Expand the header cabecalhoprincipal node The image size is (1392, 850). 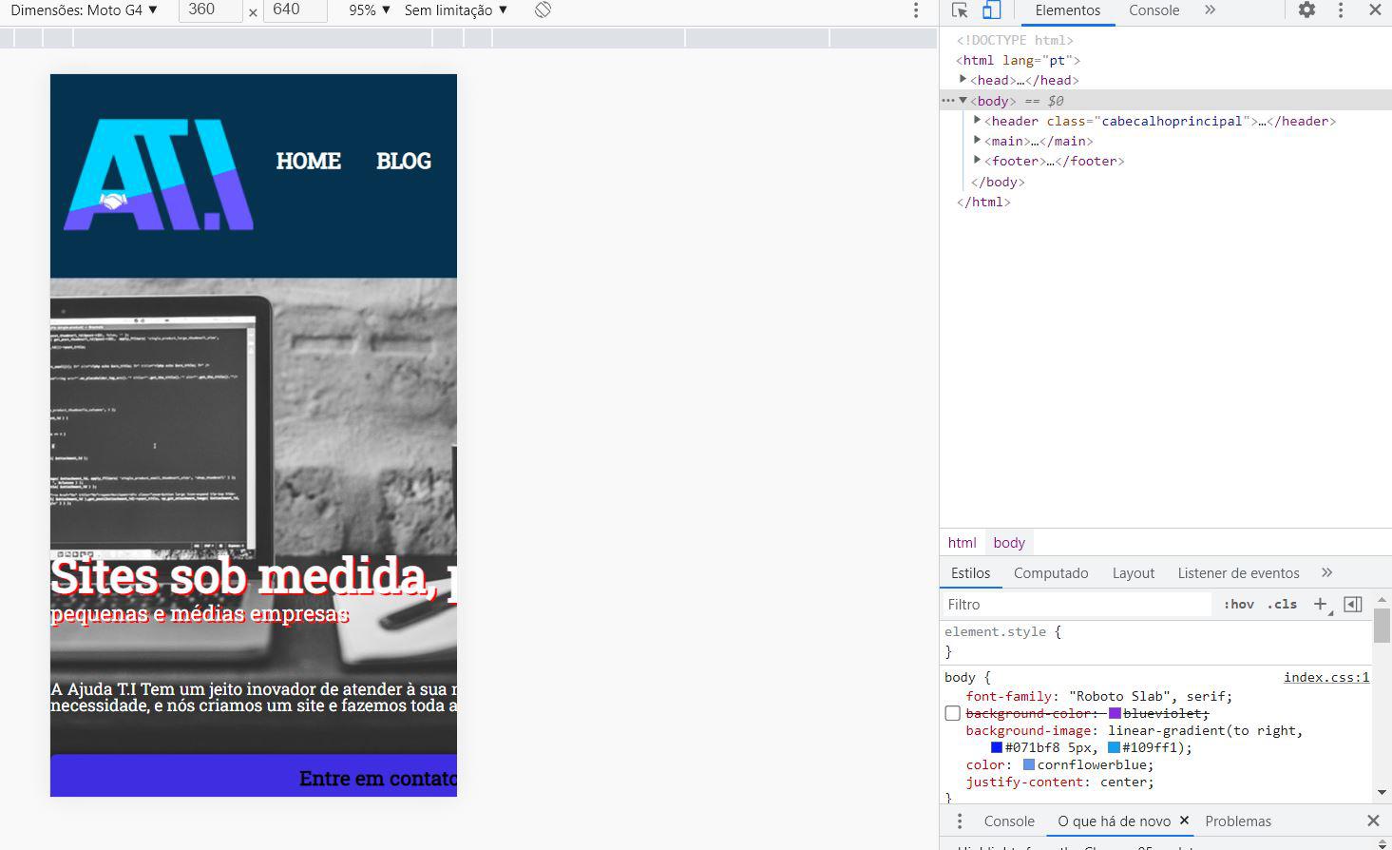tap(978, 121)
